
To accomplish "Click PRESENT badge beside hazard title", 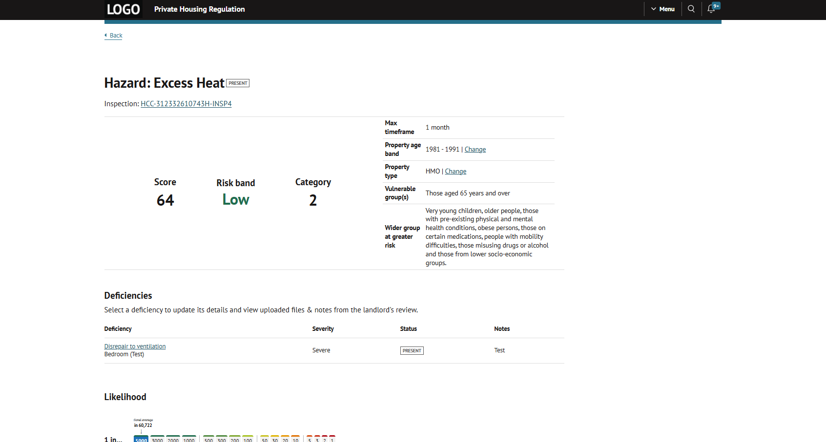I will (x=238, y=83).
